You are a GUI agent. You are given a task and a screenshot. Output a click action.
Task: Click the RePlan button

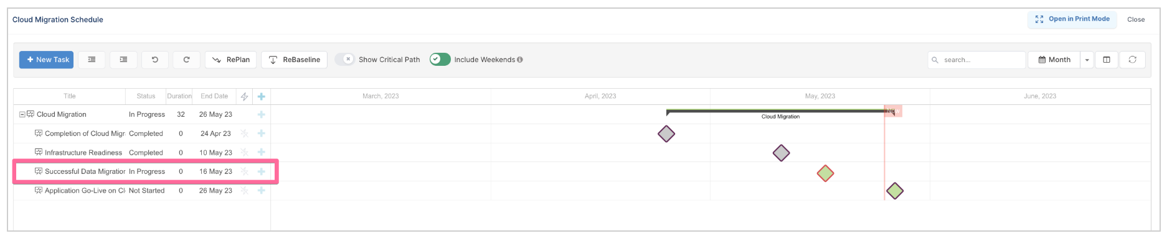[231, 60]
